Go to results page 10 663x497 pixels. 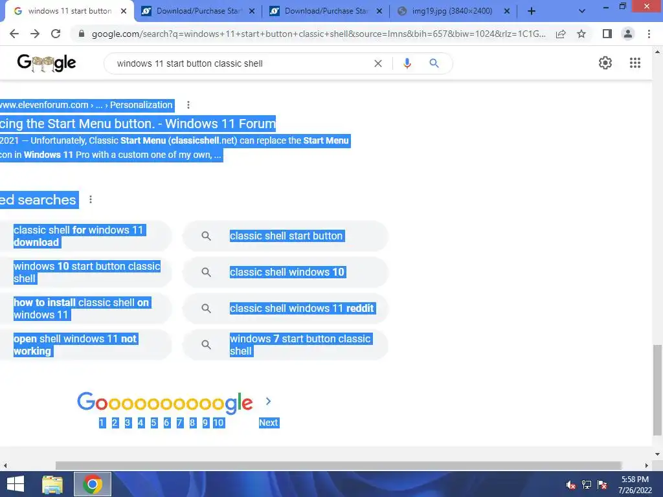coord(218,423)
